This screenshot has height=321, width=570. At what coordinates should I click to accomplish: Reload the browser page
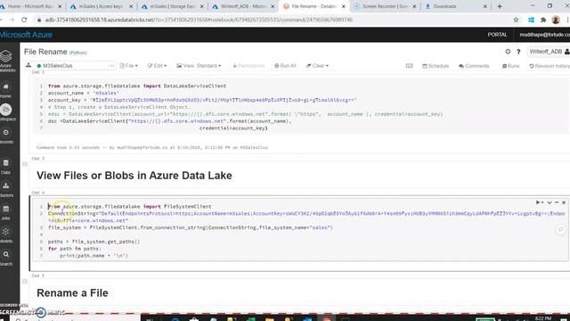point(24,20)
